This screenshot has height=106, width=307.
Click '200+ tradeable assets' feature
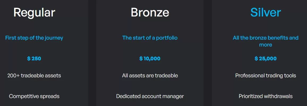coord(34,75)
